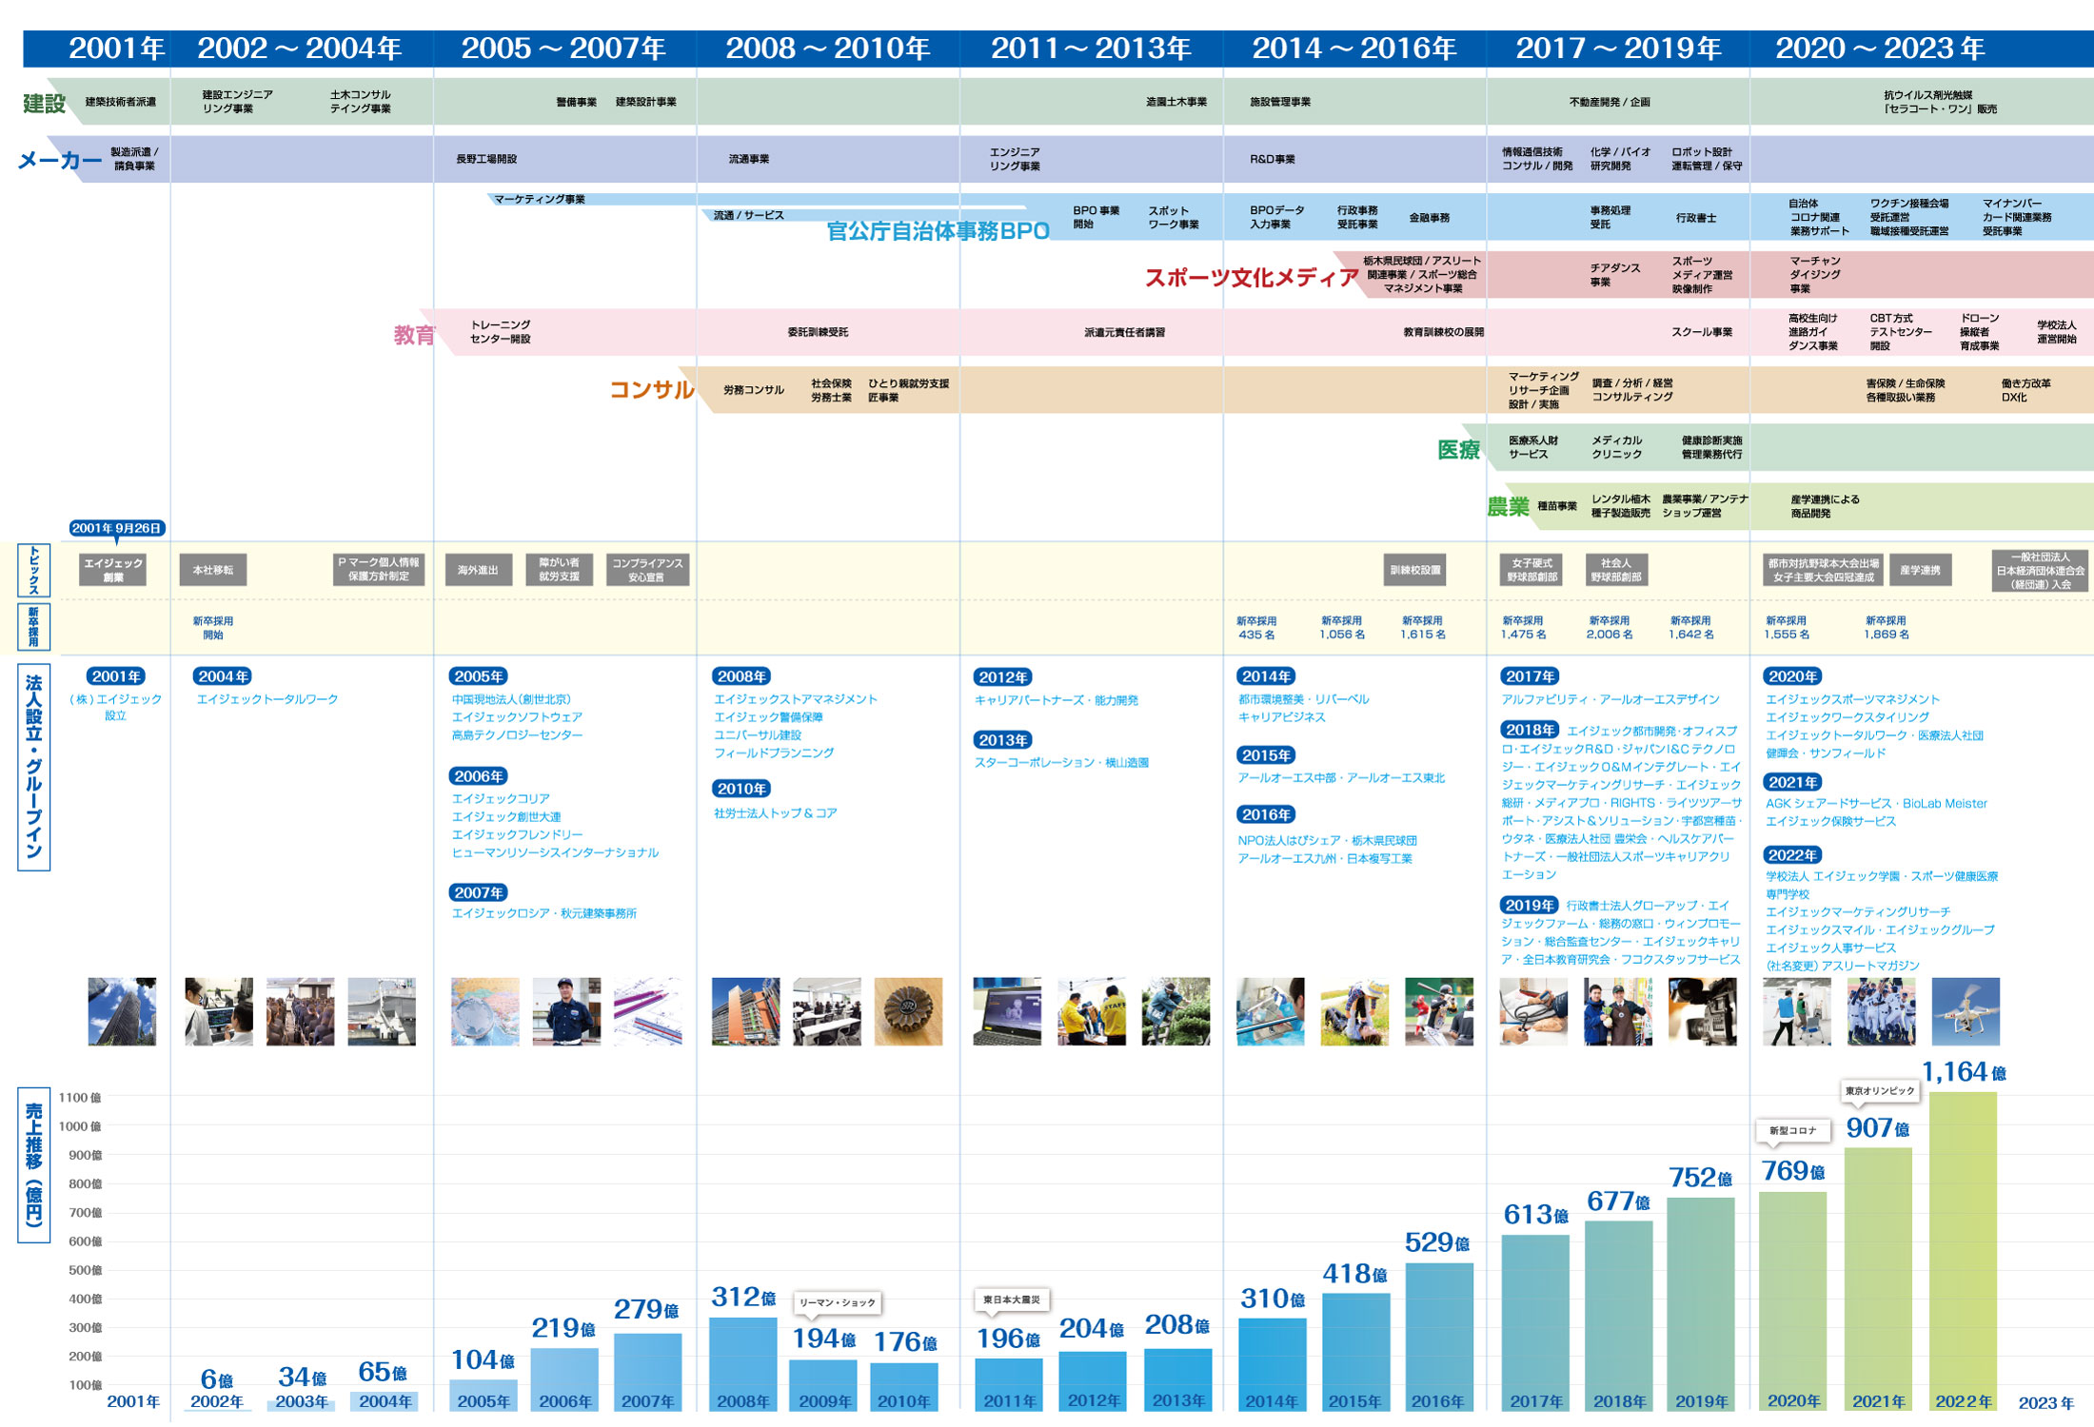This screenshot has height=1427, width=2094.
Task: Click the security guard photo thumbnail
Action: pyautogui.click(x=566, y=1011)
